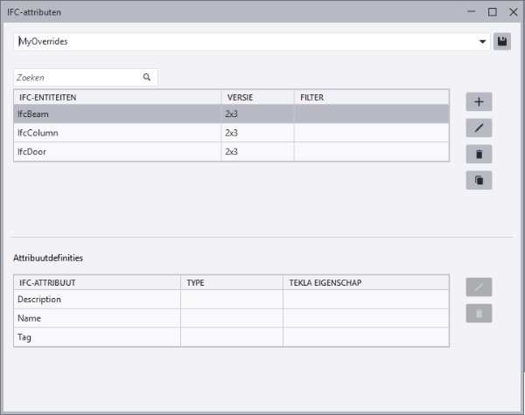Click the trash icon beside attribute definitions table
This screenshot has width=525, height=415.
click(479, 313)
